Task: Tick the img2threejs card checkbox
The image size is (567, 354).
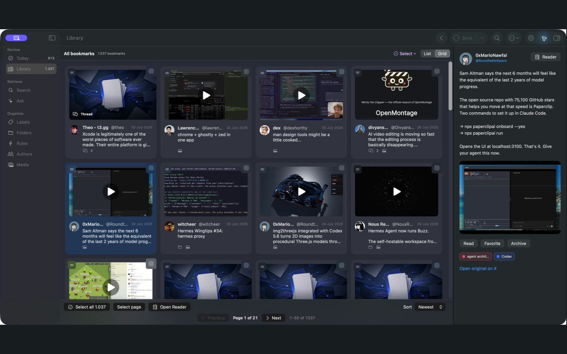Action: [341, 168]
